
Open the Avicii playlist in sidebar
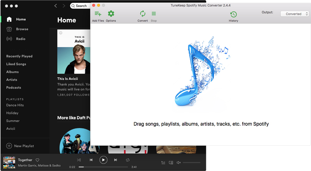tap(10, 129)
